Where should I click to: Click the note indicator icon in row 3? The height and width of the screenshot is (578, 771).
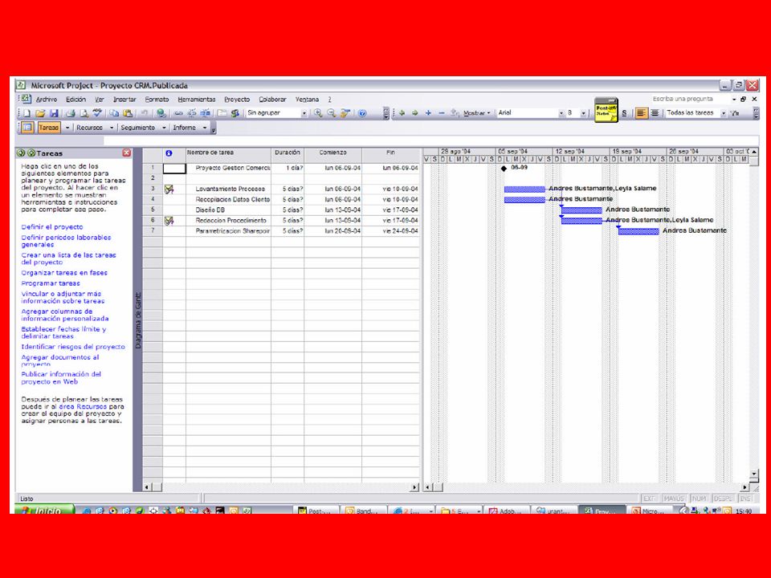click(x=169, y=189)
